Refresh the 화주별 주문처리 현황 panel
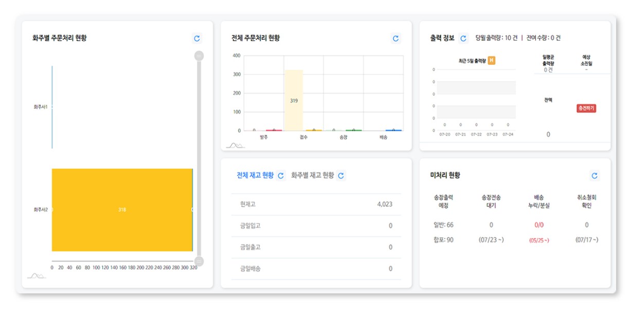Viewport: 631px width, 315px height. coord(197,38)
